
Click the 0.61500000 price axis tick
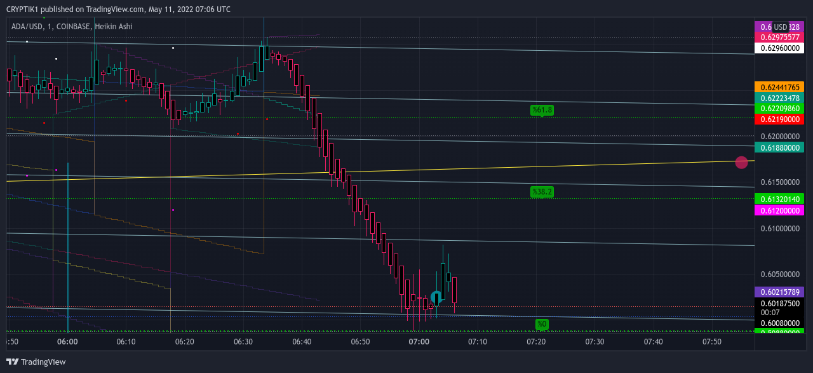(779, 182)
